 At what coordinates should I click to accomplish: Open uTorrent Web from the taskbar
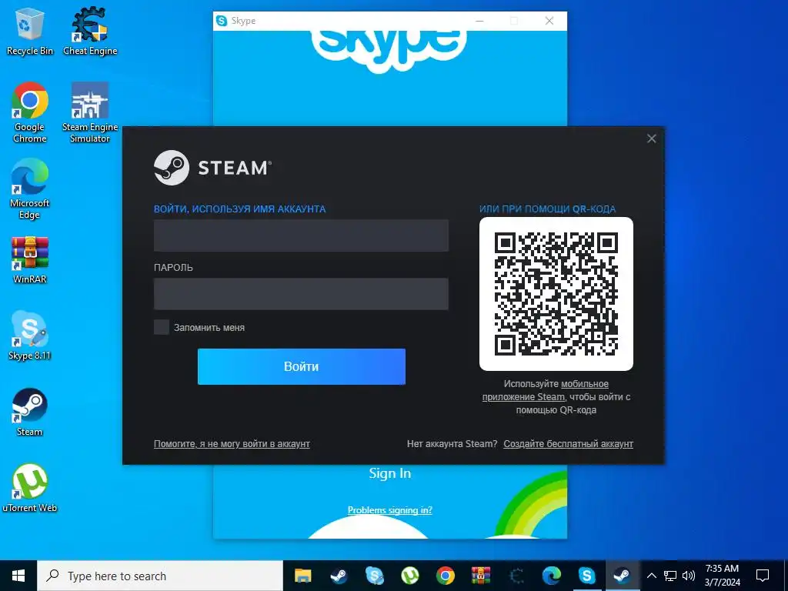click(410, 576)
